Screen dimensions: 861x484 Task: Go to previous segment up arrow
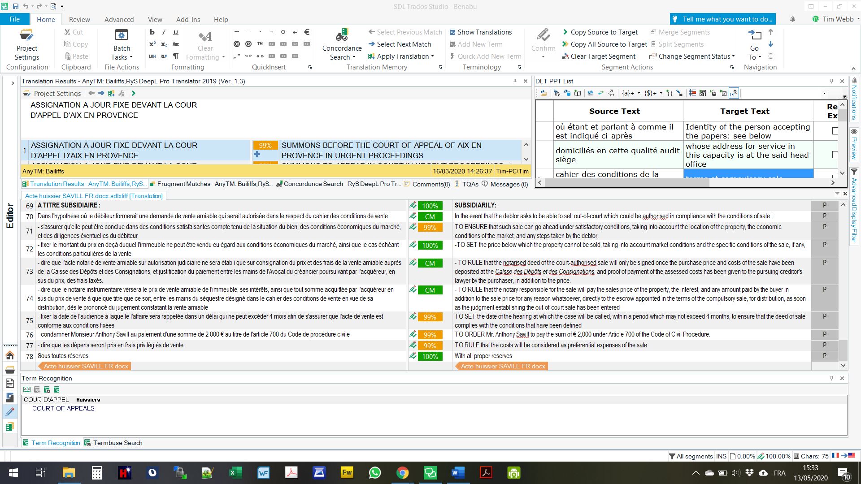click(x=770, y=32)
